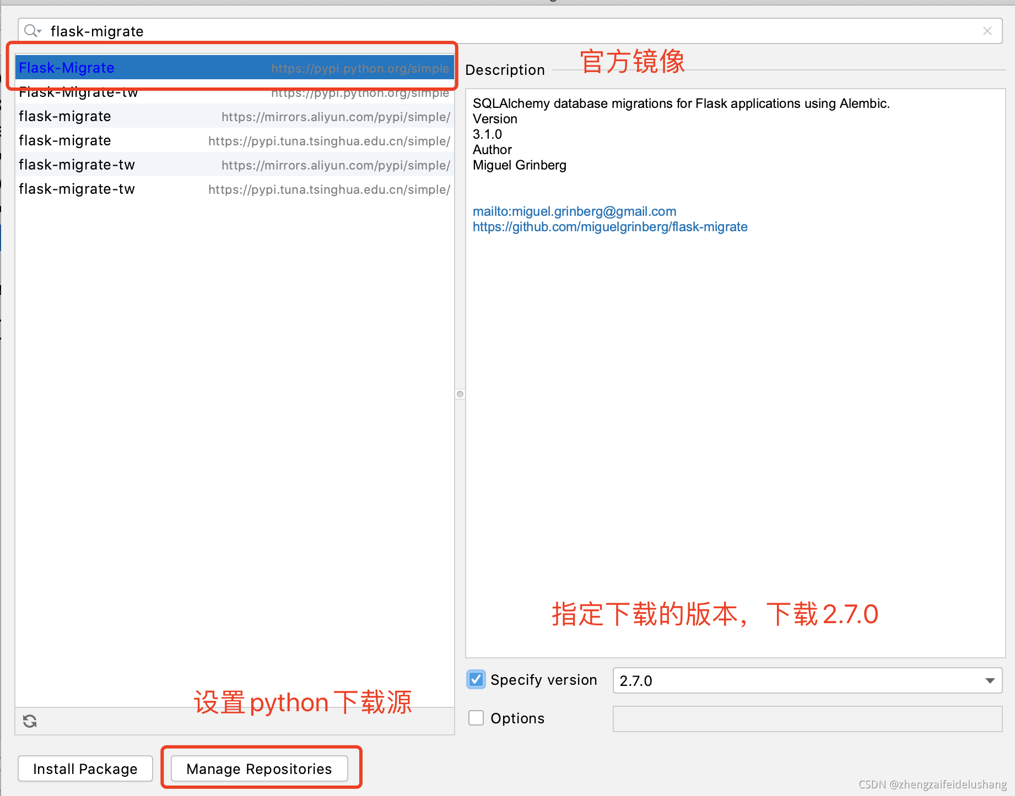Image resolution: width=1015 pixels, height=796 pixels.
Task: Select Flask-Migrate-tw from pypi.python.org
Action: click(234, 92)
